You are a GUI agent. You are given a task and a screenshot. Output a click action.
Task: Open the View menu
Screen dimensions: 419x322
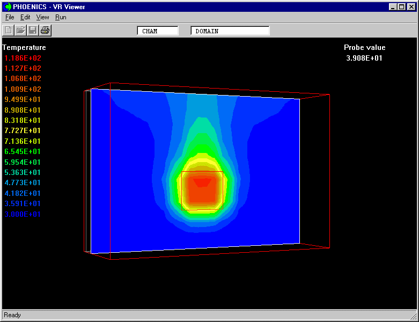42,17
